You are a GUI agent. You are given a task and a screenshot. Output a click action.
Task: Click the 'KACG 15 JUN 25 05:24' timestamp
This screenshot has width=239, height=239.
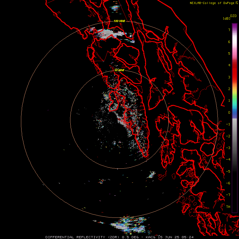tap(170, 237)
